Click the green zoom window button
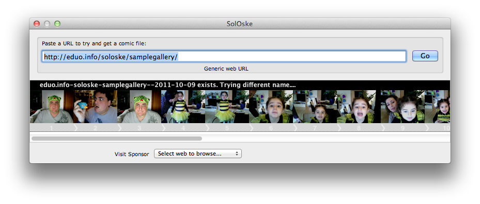480x204 pixels. pyautogui.click(x=57, y=24)
